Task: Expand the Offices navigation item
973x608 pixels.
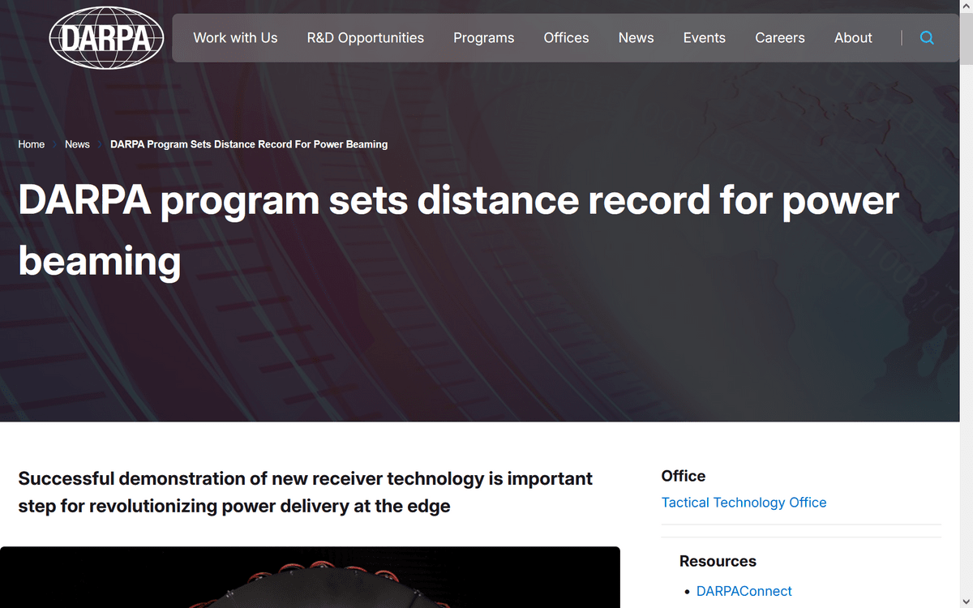Action: click(566, 38)
